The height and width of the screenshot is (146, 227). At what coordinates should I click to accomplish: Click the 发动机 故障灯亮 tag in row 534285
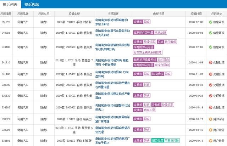click(x=163, y=105)
